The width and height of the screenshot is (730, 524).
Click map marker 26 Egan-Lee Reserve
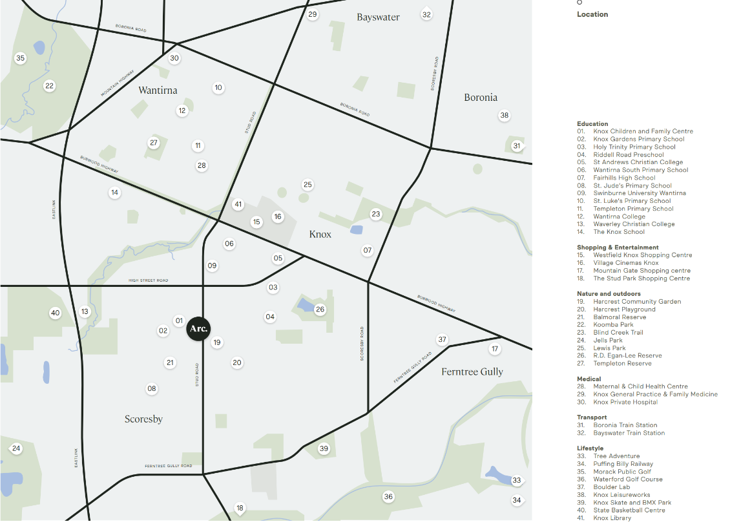point(320,309)
